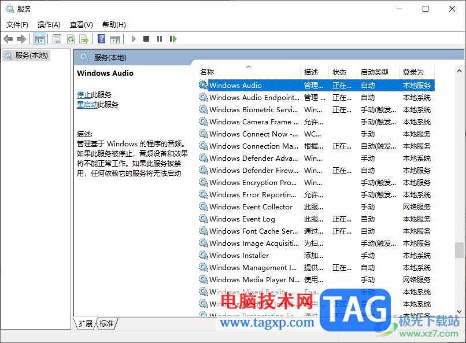466x343 pixels.
Task: Open the Properties toolbar icon
Action: click(x=57, y=39)
